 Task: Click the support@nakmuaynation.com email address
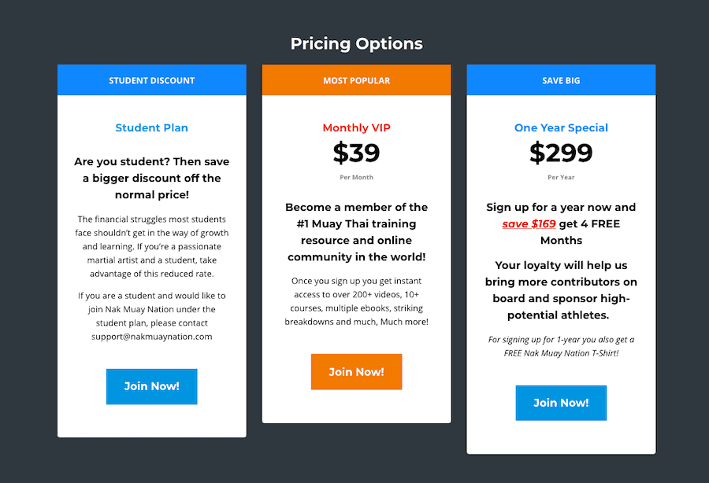[151, 336]
